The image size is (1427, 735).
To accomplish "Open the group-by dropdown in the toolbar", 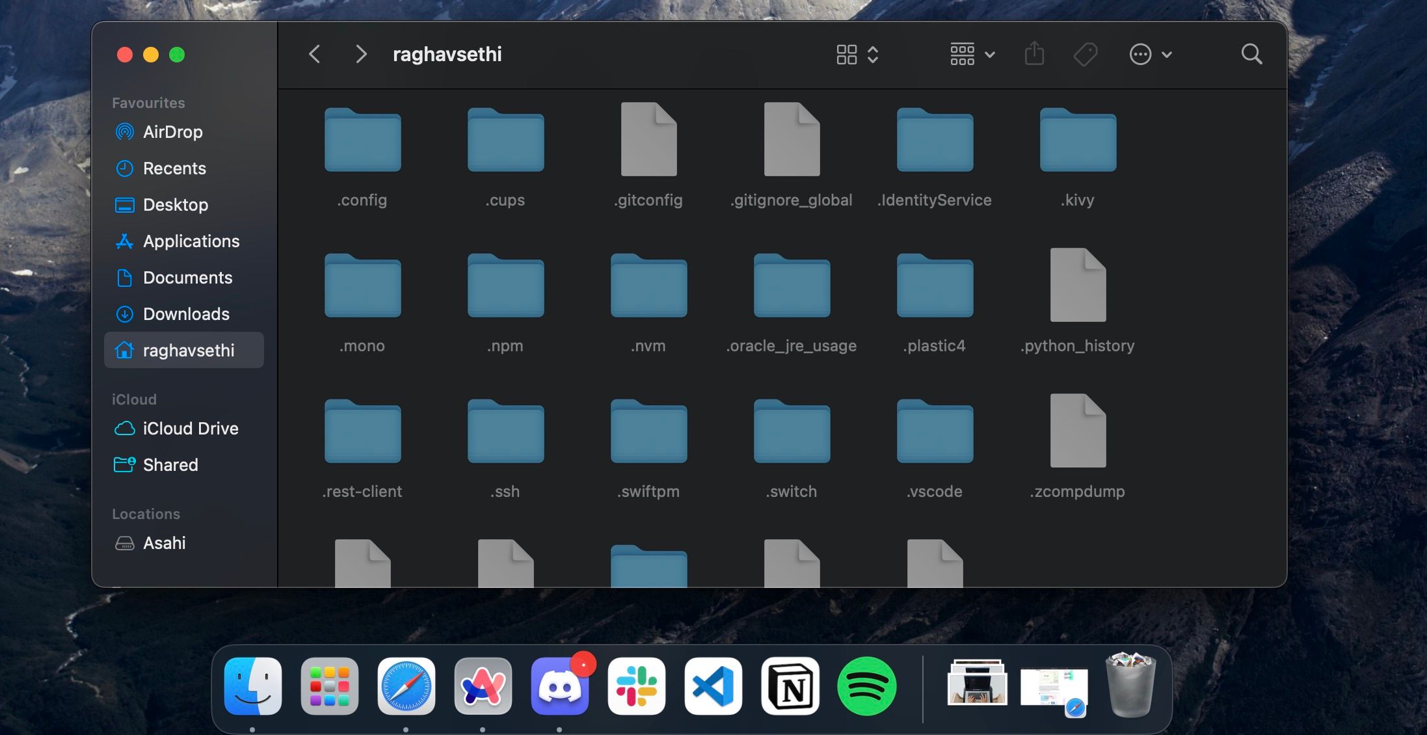I will click(972, 54).
